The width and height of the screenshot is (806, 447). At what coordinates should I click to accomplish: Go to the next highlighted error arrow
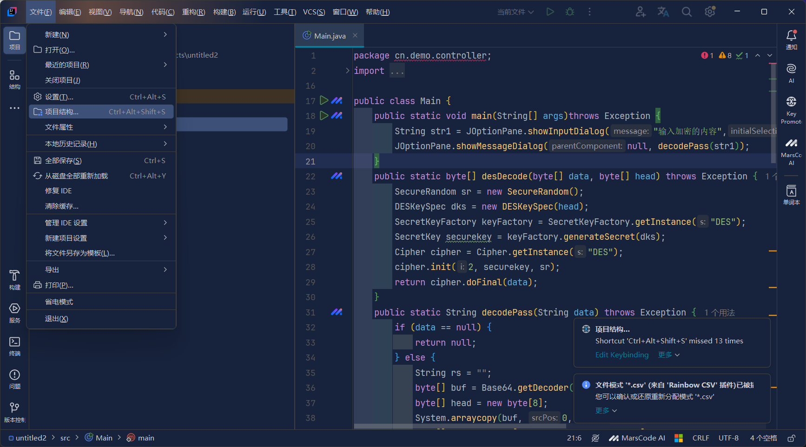click(770, 55)
